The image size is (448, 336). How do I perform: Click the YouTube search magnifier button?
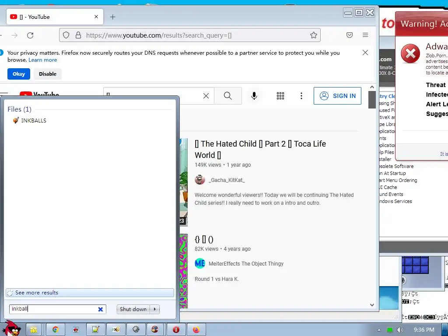pos(227,96)
